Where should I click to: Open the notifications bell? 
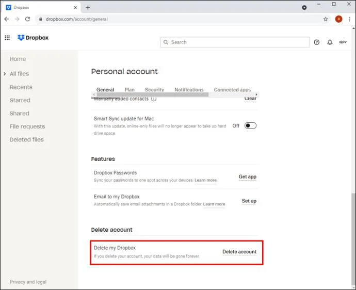[x=330, y=42]
